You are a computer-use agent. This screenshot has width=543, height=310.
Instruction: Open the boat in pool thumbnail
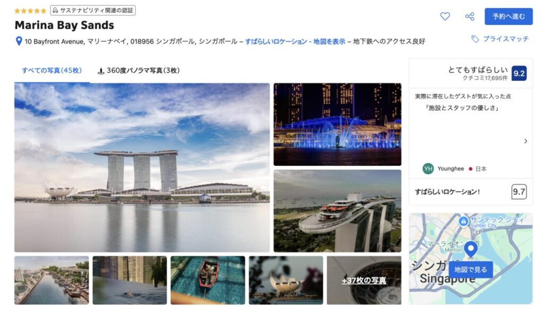pyautogui.click(x=208, y=280)
